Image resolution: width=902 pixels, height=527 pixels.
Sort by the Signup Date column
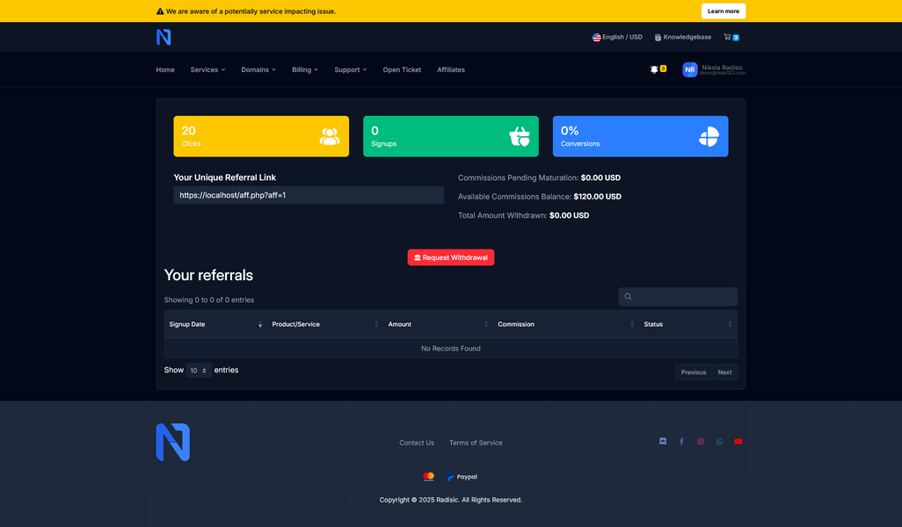215,324
